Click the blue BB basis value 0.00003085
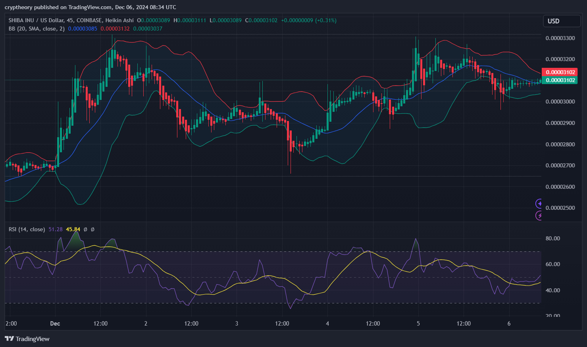This screenshot has width=587, height=347. coord(83,29)
